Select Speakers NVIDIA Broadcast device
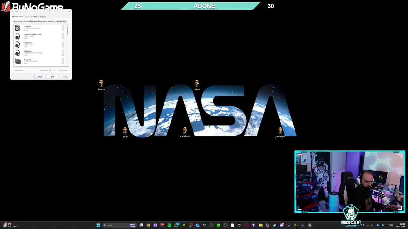Screen dimensions: 408x229 click(x=40, y=61)
